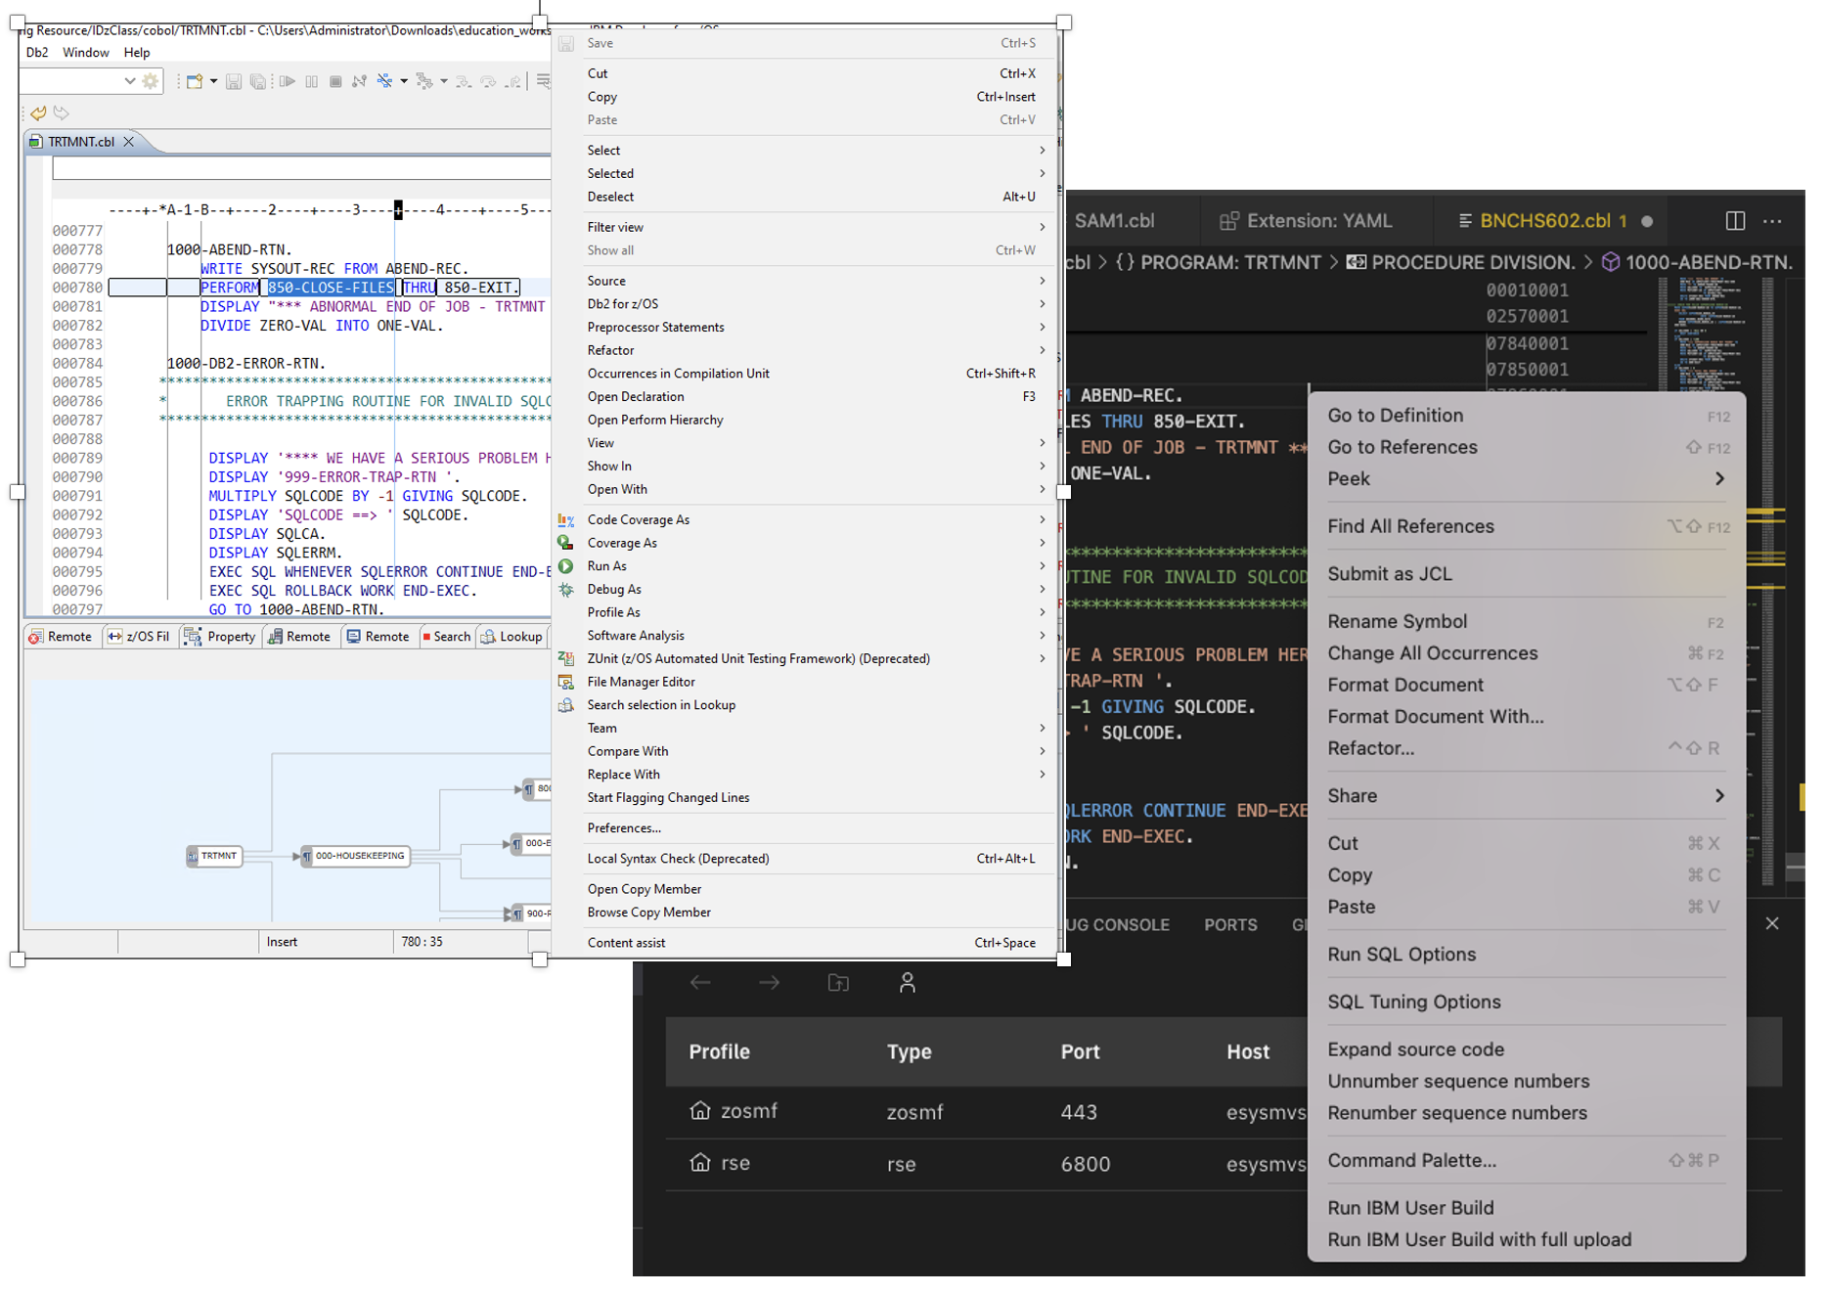Click the Resume debug toolbar icon
The image size is (1825, 1293).
pyautogui.click(x=287, y=81)
